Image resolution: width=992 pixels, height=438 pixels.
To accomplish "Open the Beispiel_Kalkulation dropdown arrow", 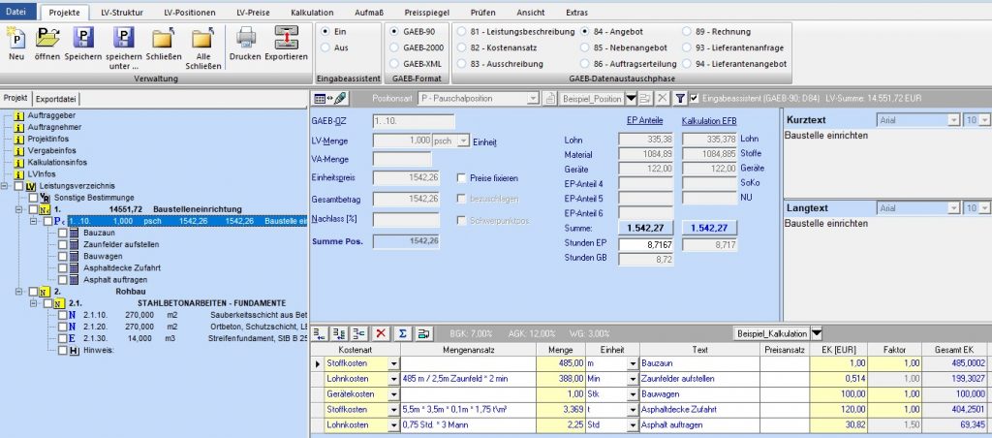I will pos(817,333).
